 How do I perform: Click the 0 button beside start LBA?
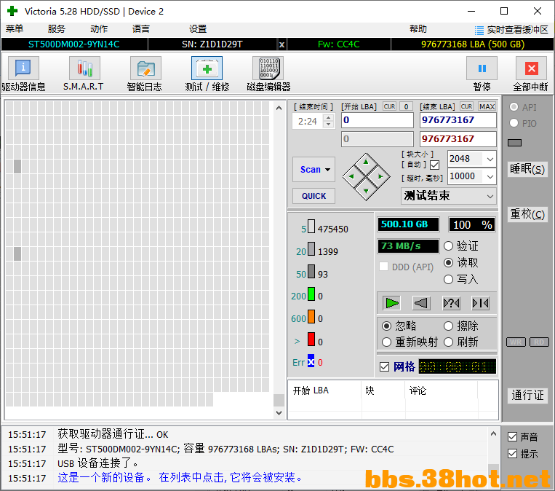click(x=407, y=106)
